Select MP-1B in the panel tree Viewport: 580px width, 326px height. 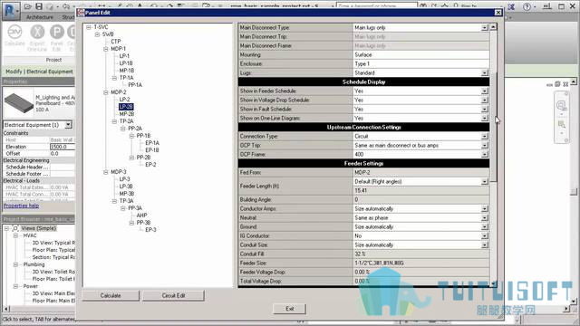[127, 71]
